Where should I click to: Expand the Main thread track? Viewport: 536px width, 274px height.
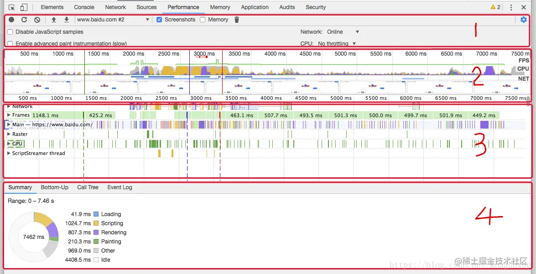click(9, 125)
